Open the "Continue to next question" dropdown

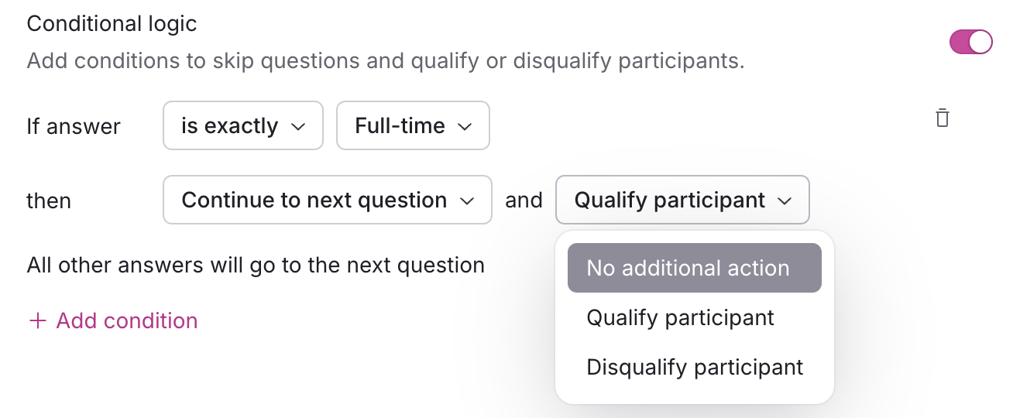coord(327,200)
